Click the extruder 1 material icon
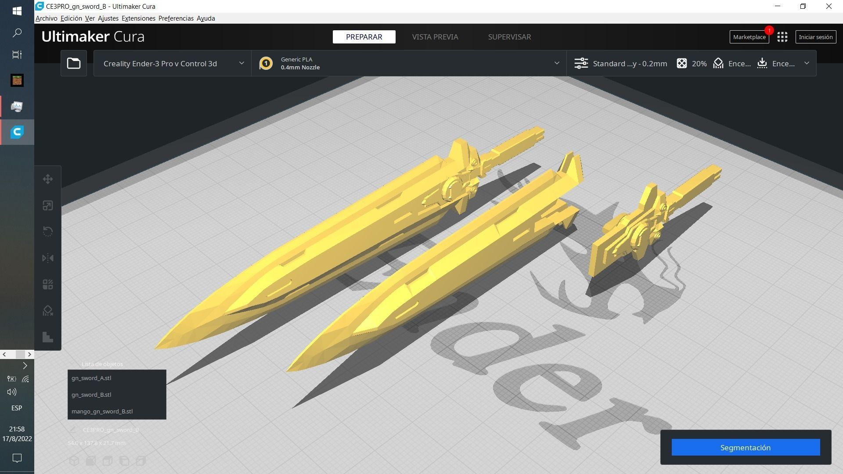 266,63
